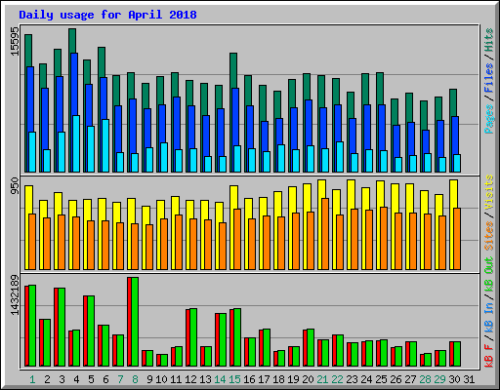Image resolution: width=500 pixels, height=390 pixels.
Task: Click day 23 on the x-axis
Action: click(352, 379)
